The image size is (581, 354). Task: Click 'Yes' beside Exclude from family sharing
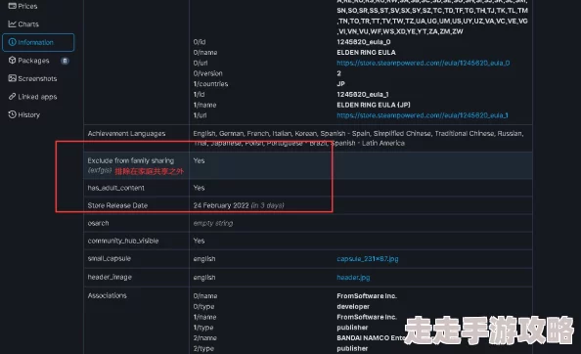[x=199, y=160]
